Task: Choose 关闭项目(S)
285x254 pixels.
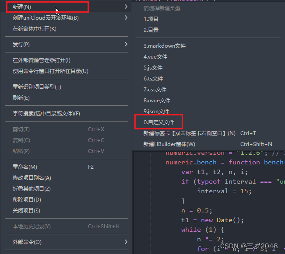Action: click(66, 210)
